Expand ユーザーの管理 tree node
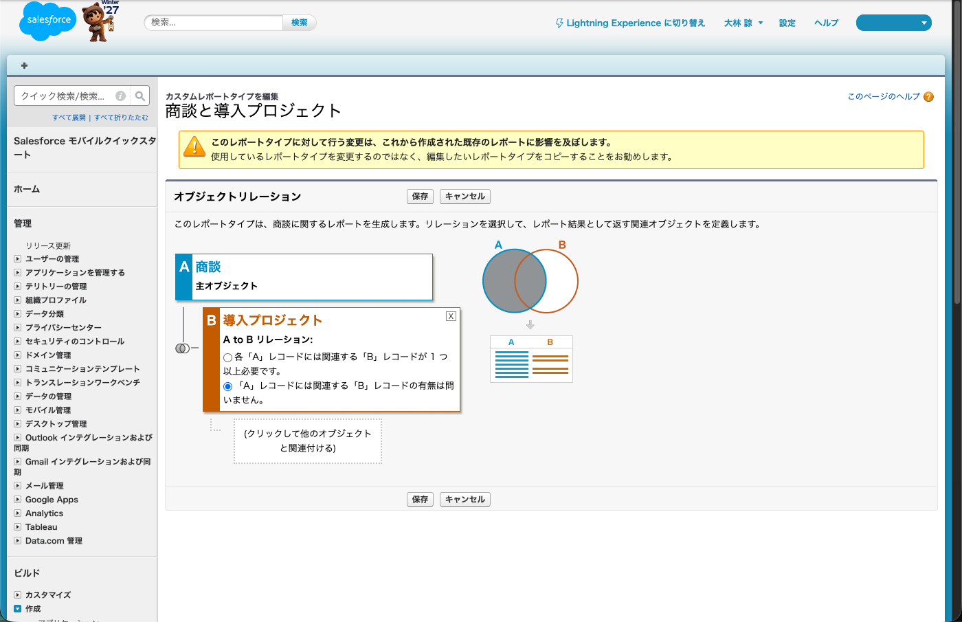962x622 pixels. point(18,259)
